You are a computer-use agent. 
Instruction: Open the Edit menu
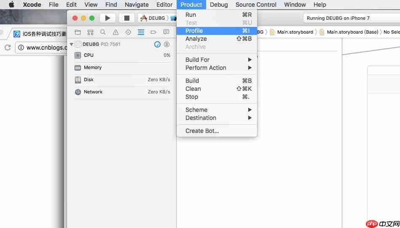(71, 5)
